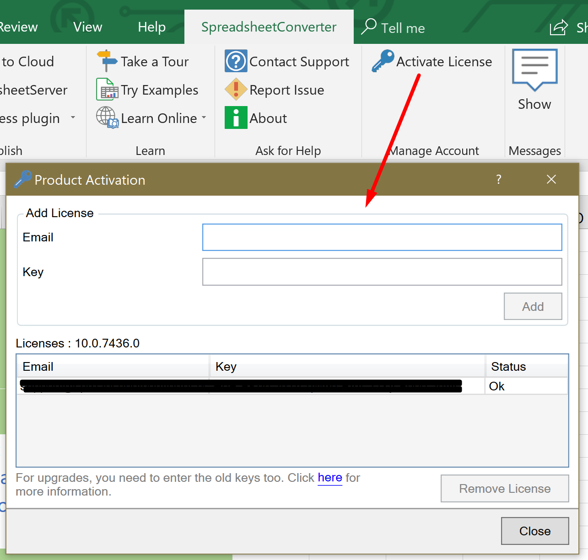The height and width of the screenshot is (560, 588).
Task: Click the Activate License key icon
Action: [383, 61]
